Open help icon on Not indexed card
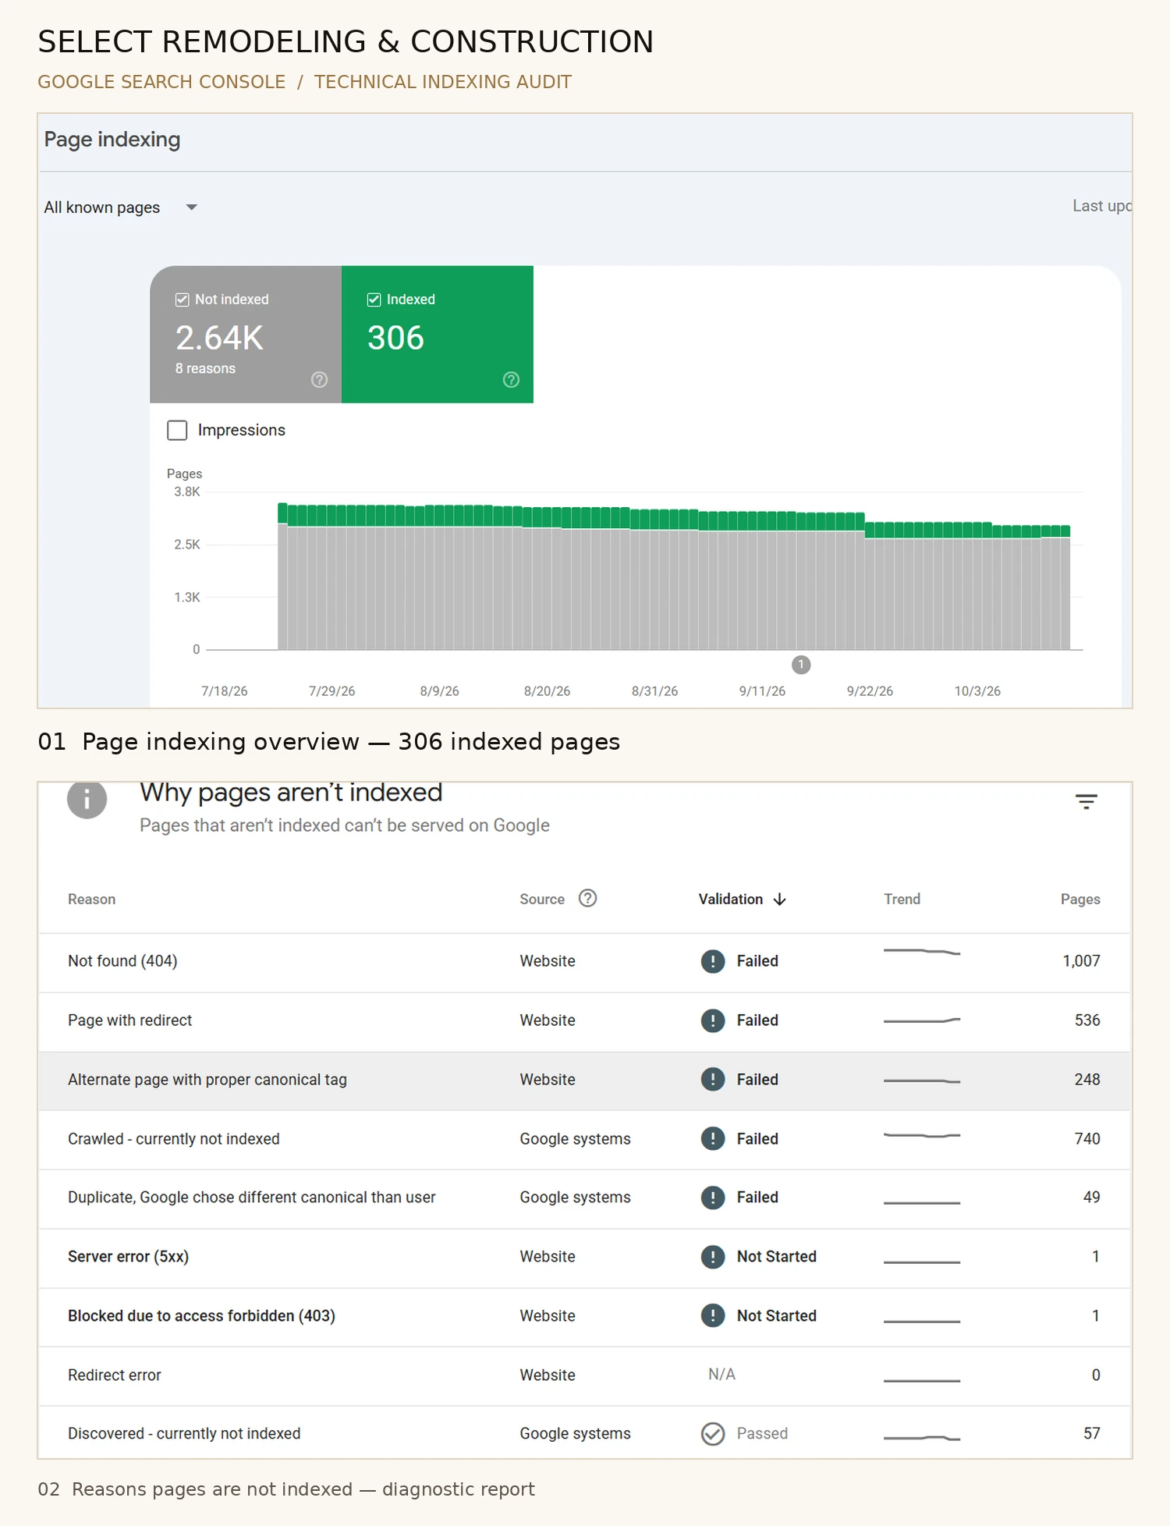1170x1526 pixels. (319, 380)
